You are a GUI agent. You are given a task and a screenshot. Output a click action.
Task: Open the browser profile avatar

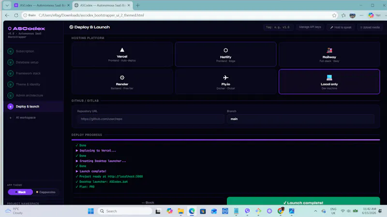tap(353, 15)
